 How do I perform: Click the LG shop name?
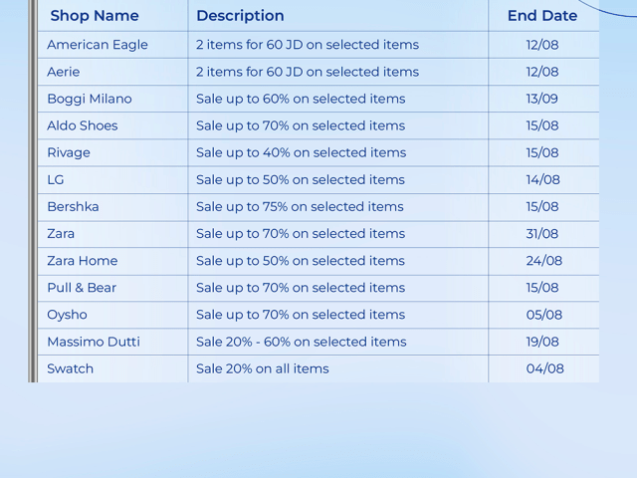click(x=56, y=179)
